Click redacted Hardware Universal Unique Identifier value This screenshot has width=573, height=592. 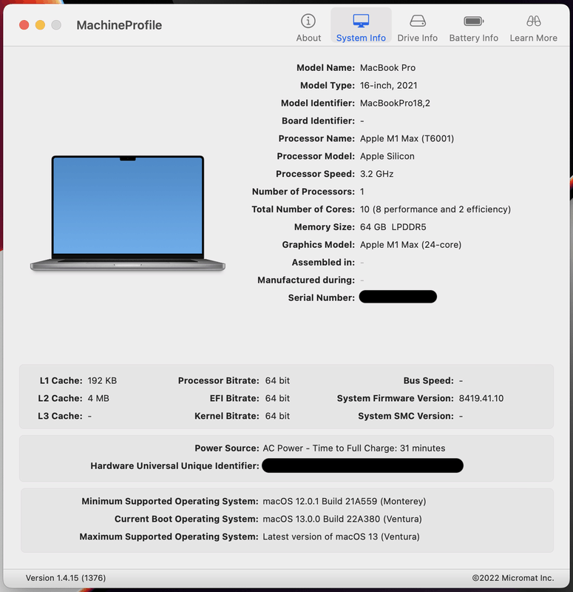click(362, 465)
